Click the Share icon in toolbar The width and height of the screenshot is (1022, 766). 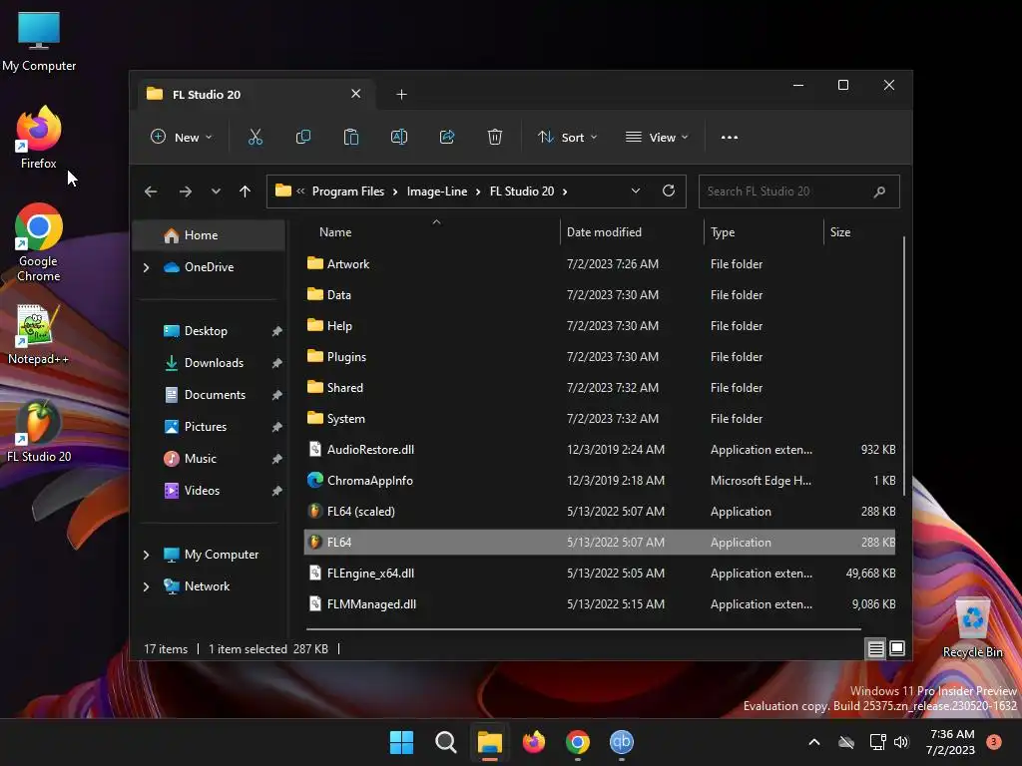447,137
